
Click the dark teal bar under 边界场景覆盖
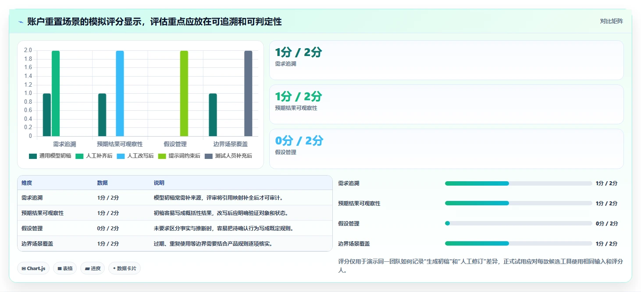coord(213,115)
